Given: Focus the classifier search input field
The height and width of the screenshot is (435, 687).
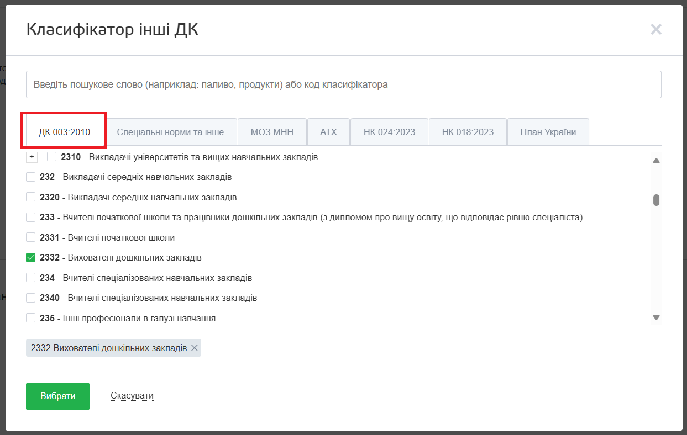Looking at the screenshot, I should tap(343, 84).
